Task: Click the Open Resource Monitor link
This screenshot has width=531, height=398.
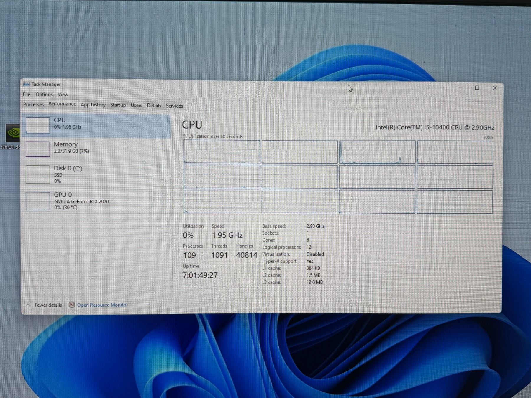Action: [102, 305]
